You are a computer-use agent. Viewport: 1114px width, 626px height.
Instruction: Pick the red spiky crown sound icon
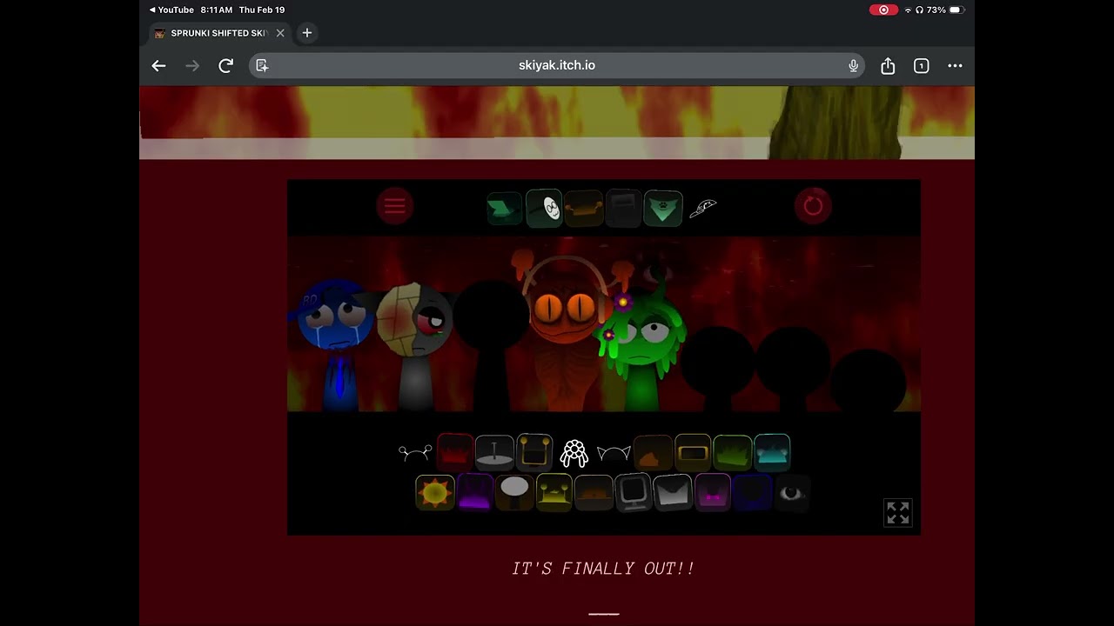454,452
